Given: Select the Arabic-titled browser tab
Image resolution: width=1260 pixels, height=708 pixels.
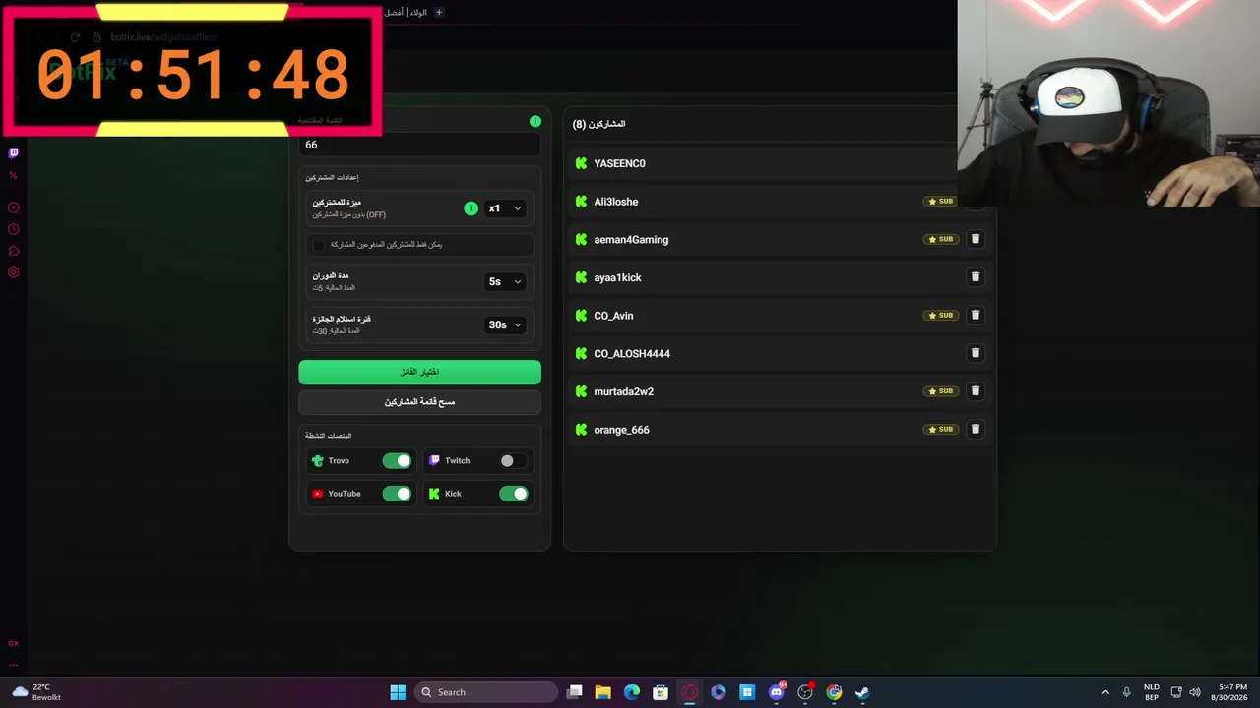Looking at the screenshot, I should (406, 12).
